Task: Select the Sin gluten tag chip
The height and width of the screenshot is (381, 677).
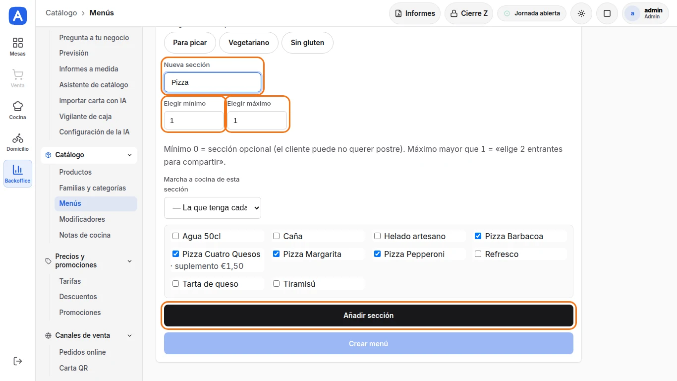Action: [307, 43]
